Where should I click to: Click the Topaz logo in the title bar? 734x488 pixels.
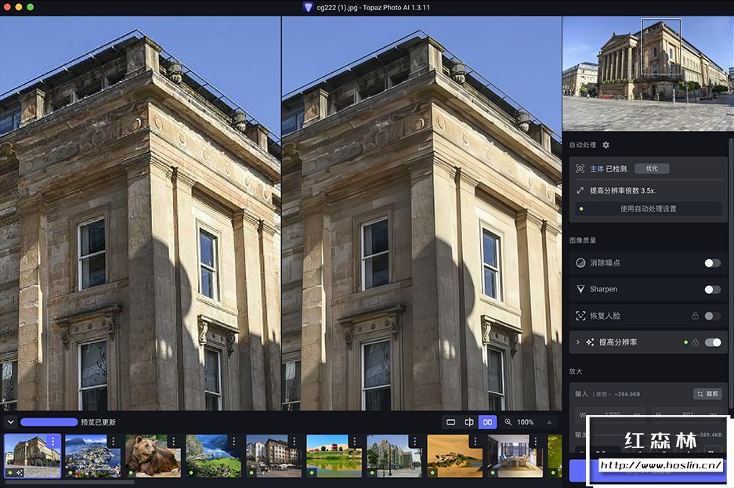(308, 7)
